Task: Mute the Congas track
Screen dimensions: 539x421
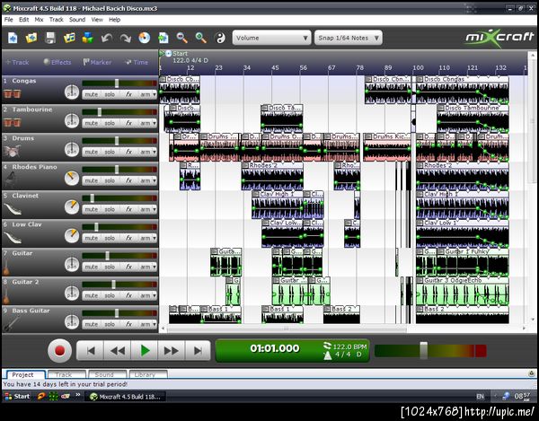Action: coord(91,94)
